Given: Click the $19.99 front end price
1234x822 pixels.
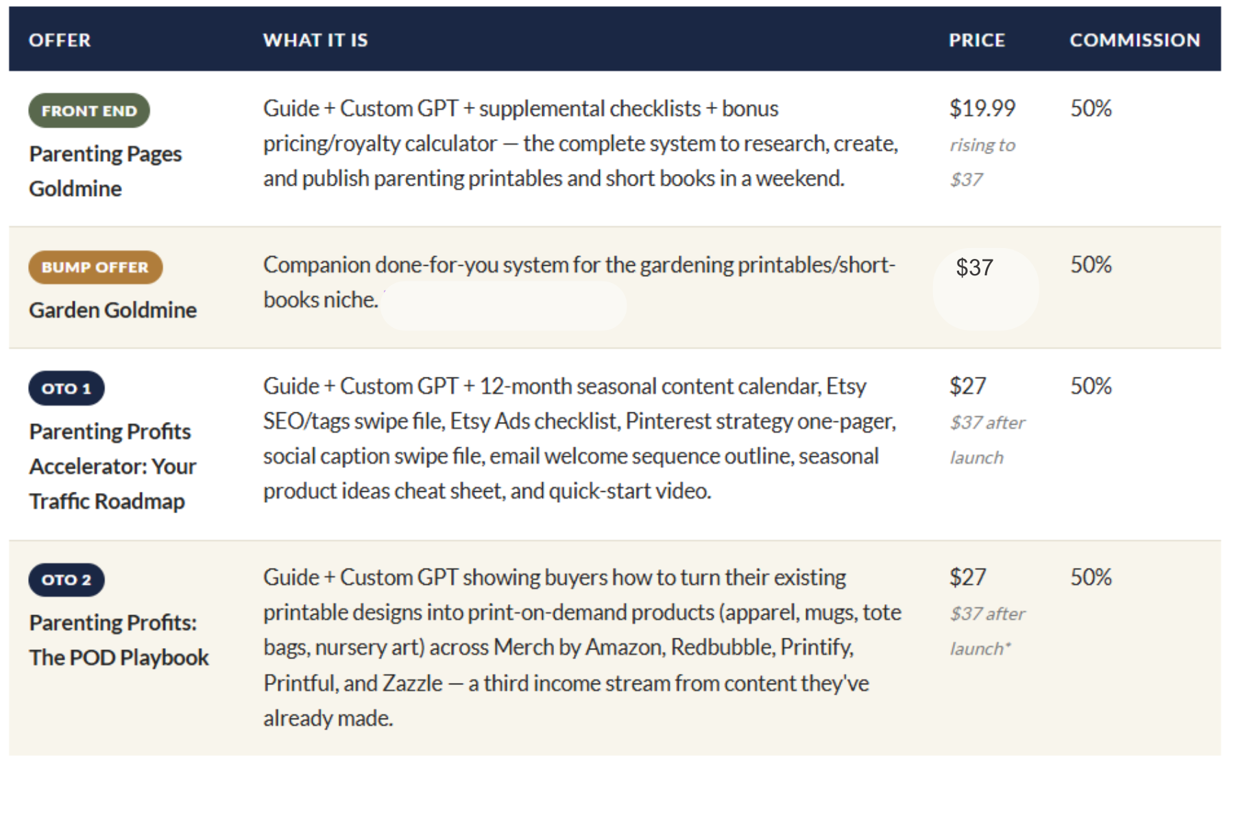Looking at the screenshot, I should point(982,108).
